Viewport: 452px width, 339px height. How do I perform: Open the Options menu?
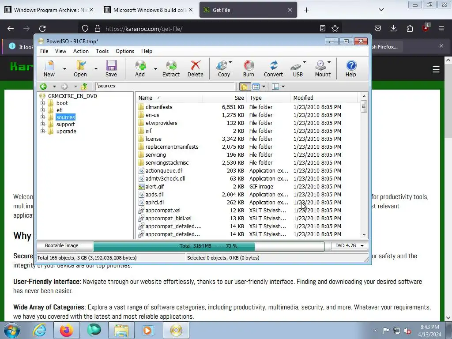point(125,51)
